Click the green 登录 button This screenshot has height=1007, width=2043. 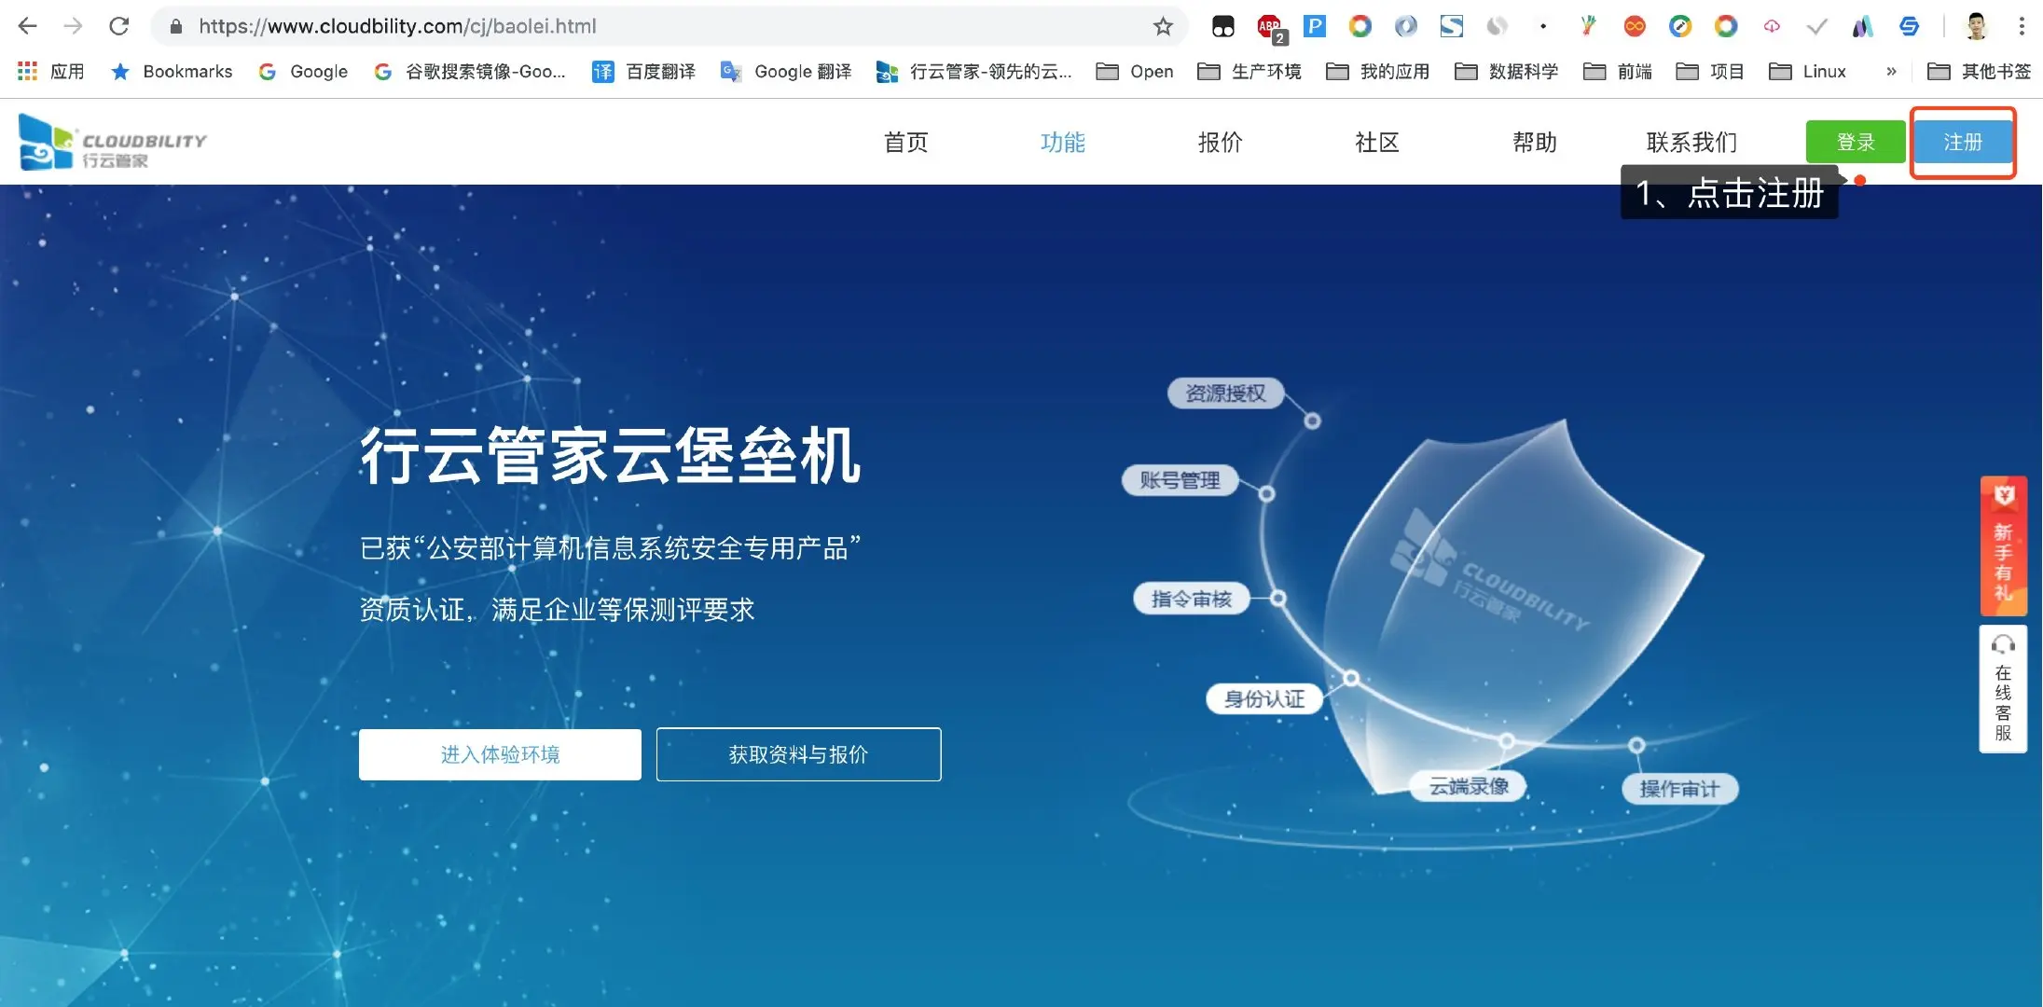click(1855, 143)
